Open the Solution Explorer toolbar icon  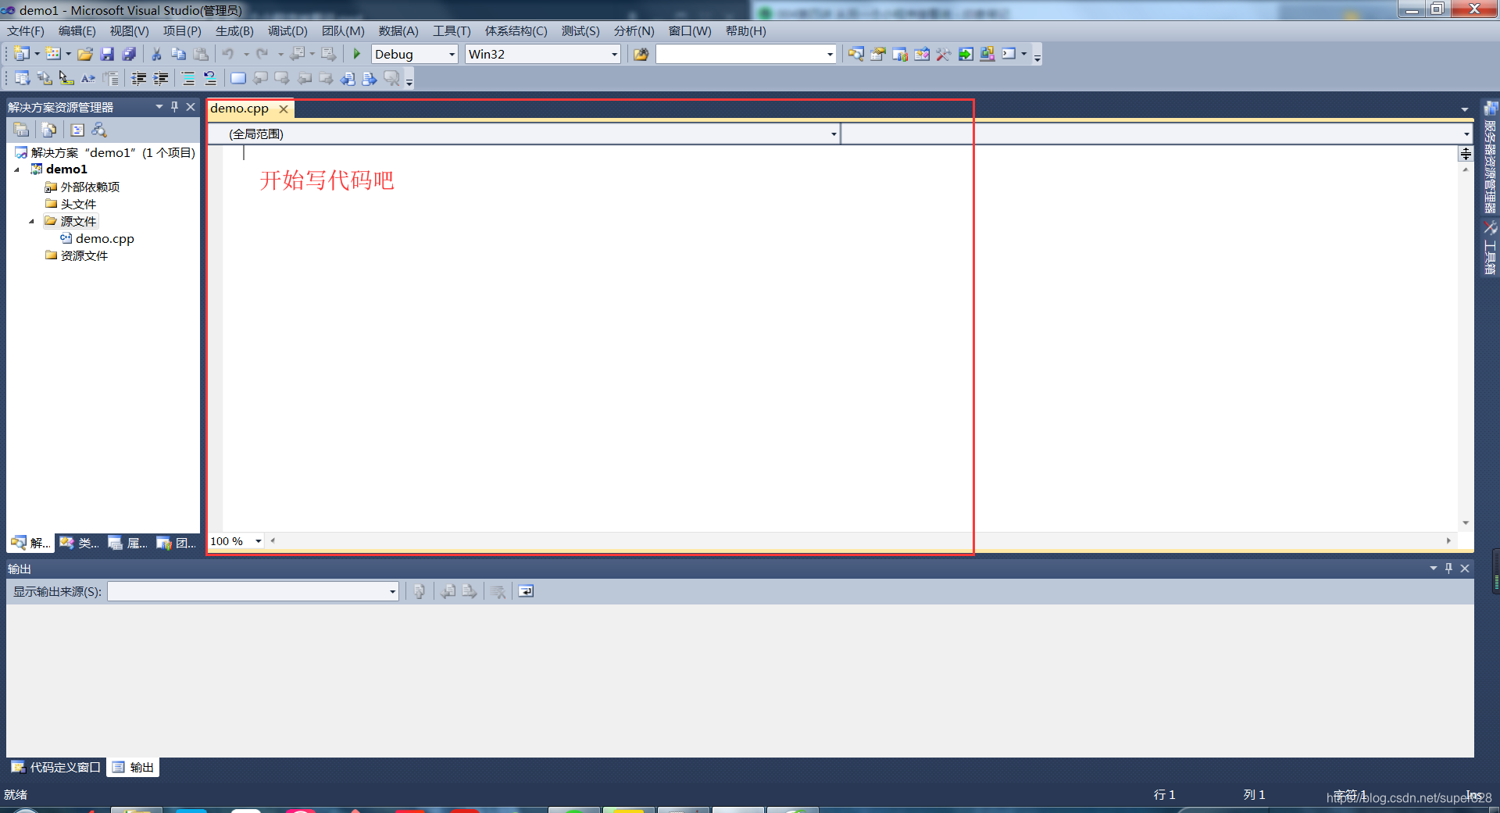[x=856, y=54]
